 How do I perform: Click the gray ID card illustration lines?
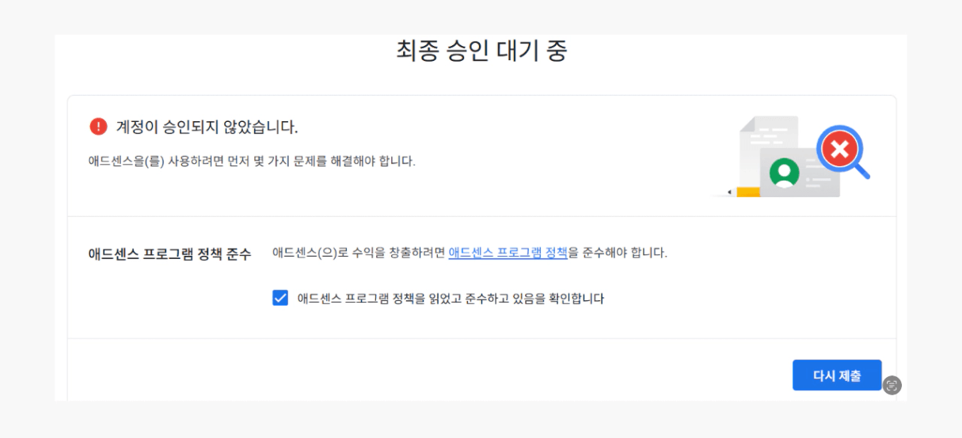click(818, 179)
